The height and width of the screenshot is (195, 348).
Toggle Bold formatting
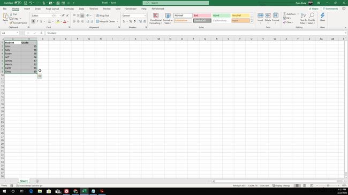33,21
